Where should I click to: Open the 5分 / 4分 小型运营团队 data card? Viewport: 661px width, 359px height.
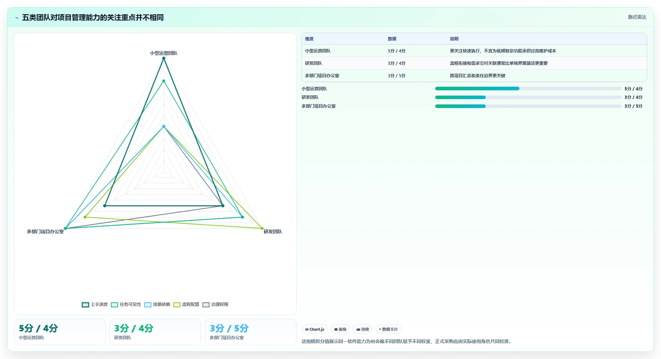pyautogui.click(x=60, y=332)
